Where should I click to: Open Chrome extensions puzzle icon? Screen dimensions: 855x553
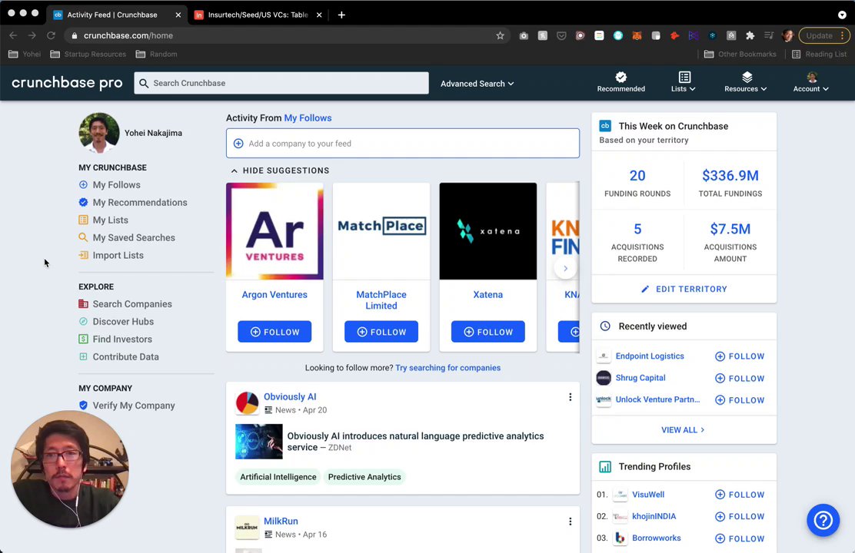pos(750,35)
